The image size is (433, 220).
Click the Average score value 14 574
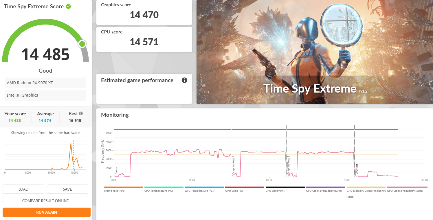(45, 121)
